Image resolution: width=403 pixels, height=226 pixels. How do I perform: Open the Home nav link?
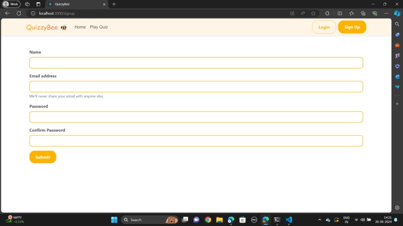[x=80, y=27]
